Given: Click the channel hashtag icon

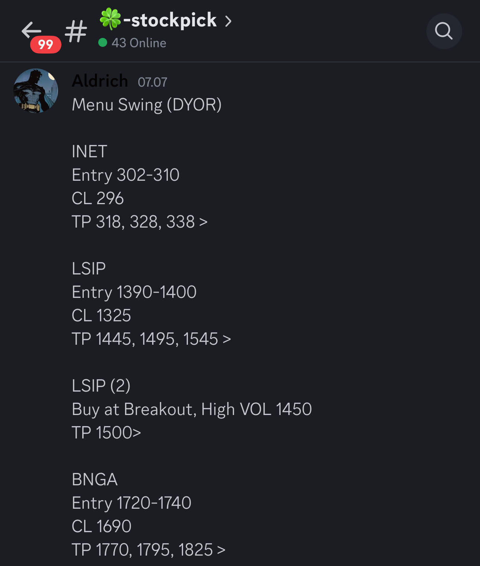Looking at the screenshot, I should (76, 31).
